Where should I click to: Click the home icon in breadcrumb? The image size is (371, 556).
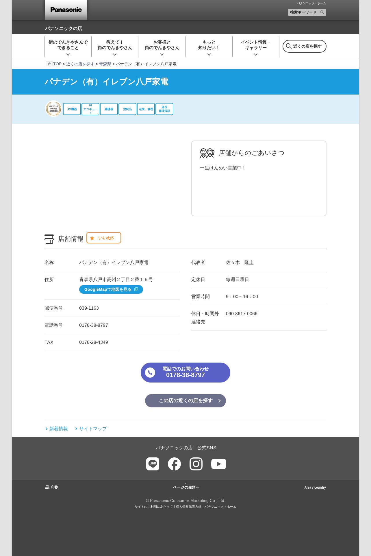[49, 64]
